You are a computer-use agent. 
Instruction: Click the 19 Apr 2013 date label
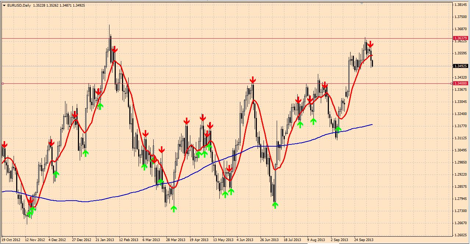point(199,240)
